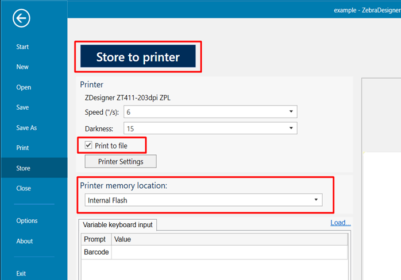
Task: Go to Print in the sidebar
Action: [x=22, y=148]
